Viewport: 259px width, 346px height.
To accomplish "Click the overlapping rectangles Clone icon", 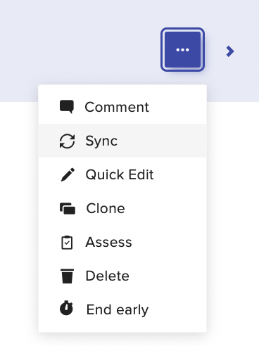I will [x=68, y=208].
